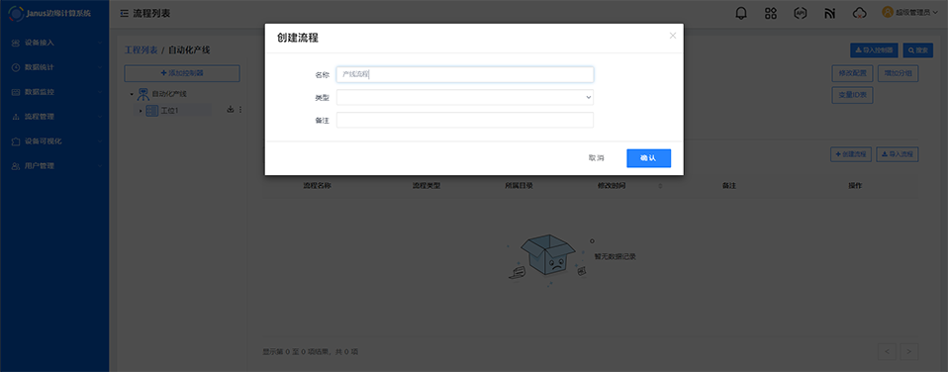Click the 导入控制器 button
This screenshot has height=372, width=948.
pos(874,50)
